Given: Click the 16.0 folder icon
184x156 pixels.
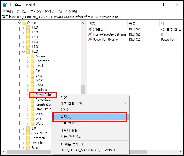Looking at the screenshot, I should coord(28,52).
